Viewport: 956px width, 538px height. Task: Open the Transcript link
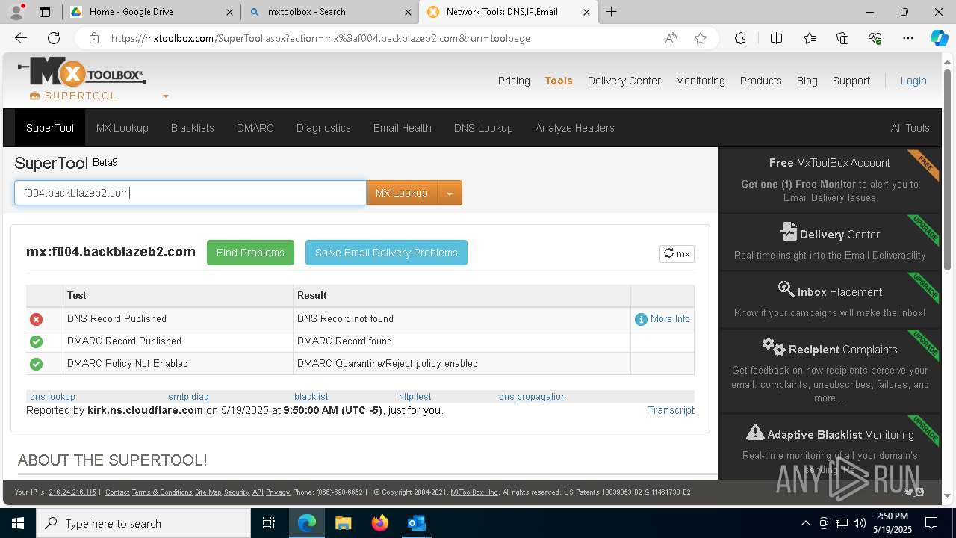click(x=671, y=410)
